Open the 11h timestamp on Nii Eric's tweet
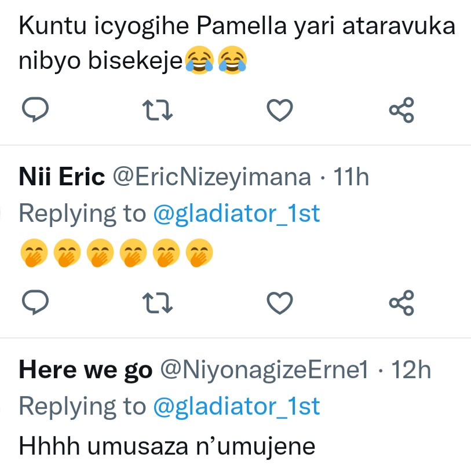Image resolution: width=471 pixels, height=465 pixels. [x=351, y=177]
